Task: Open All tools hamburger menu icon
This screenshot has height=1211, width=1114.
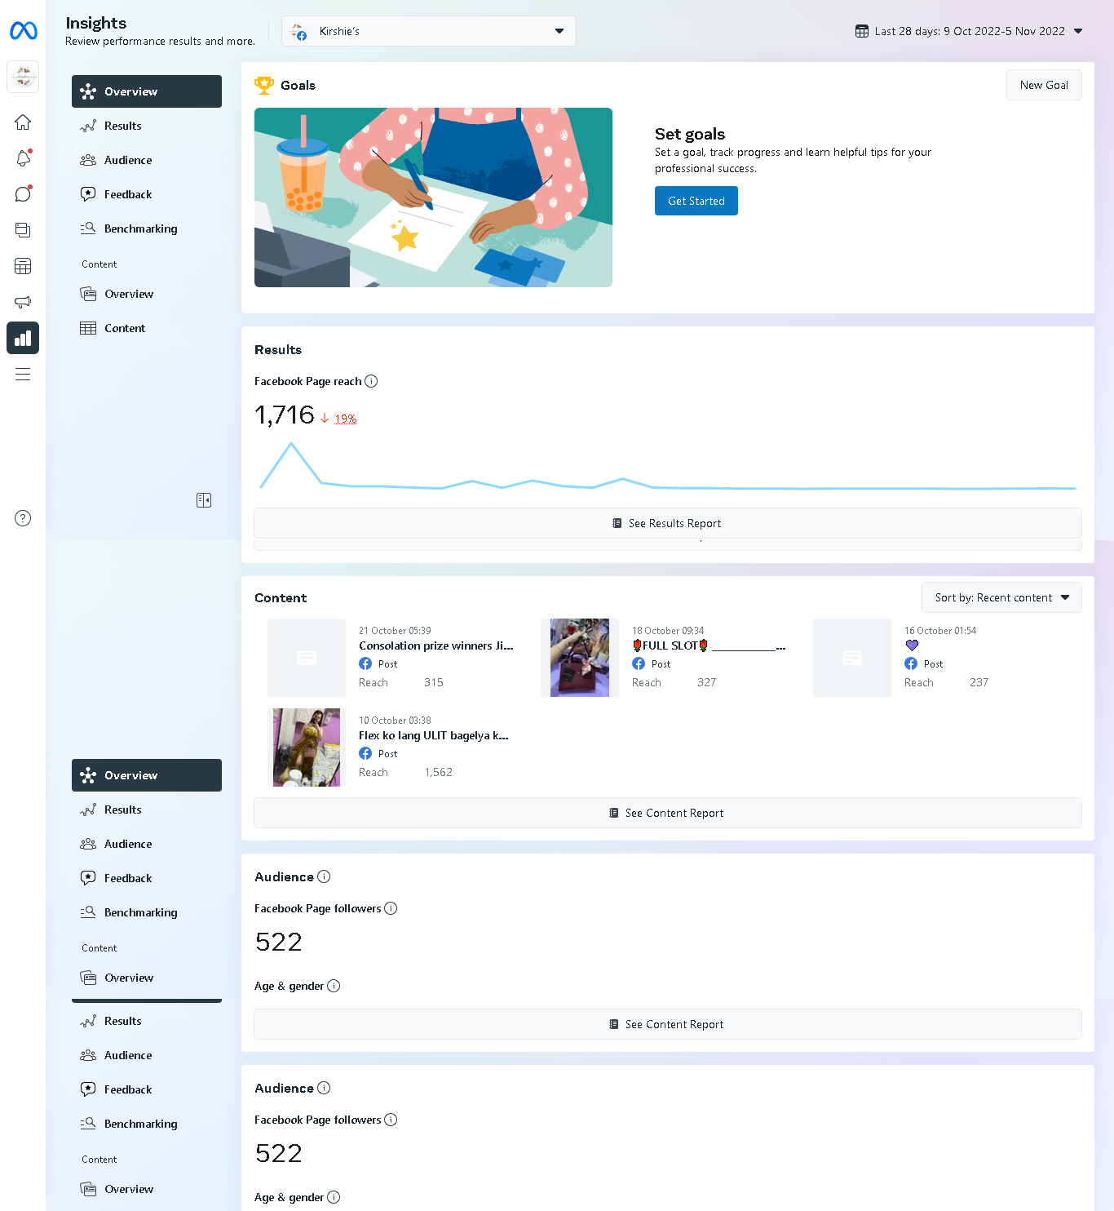Action: point(23,374)
